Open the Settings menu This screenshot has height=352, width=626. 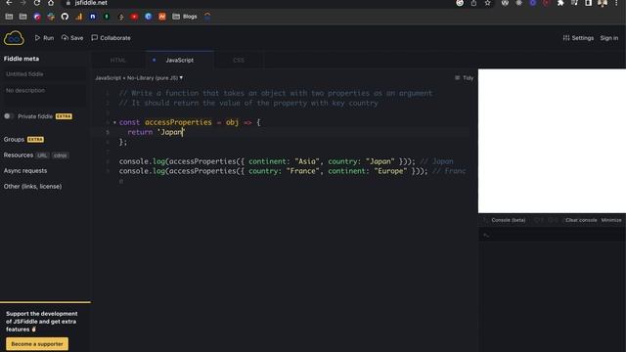pos(578,38)
